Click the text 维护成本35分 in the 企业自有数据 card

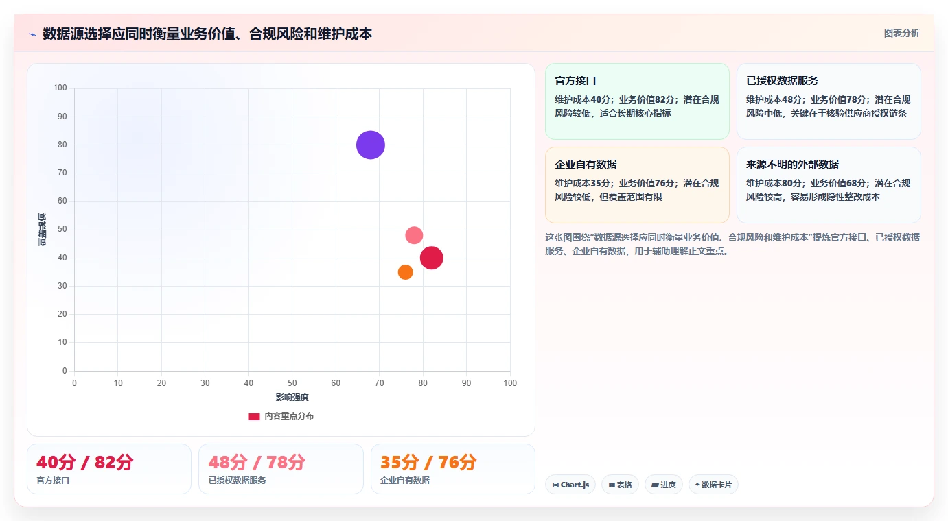(x=582, y=183)
